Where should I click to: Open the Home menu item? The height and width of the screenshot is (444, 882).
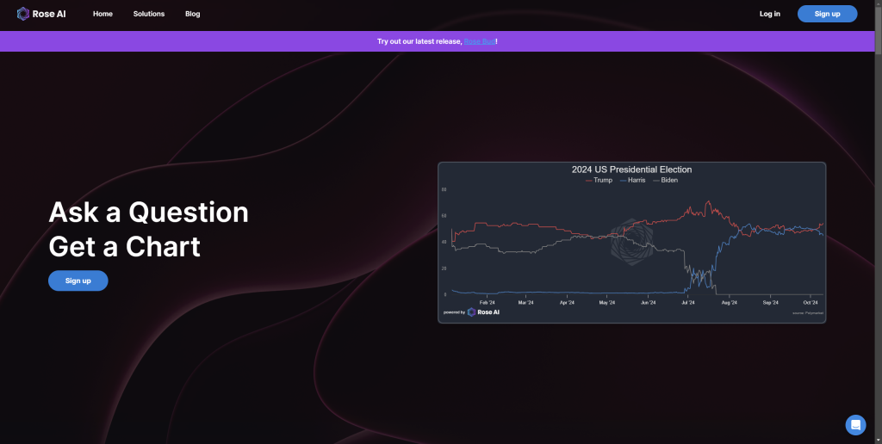click(103, 14)
